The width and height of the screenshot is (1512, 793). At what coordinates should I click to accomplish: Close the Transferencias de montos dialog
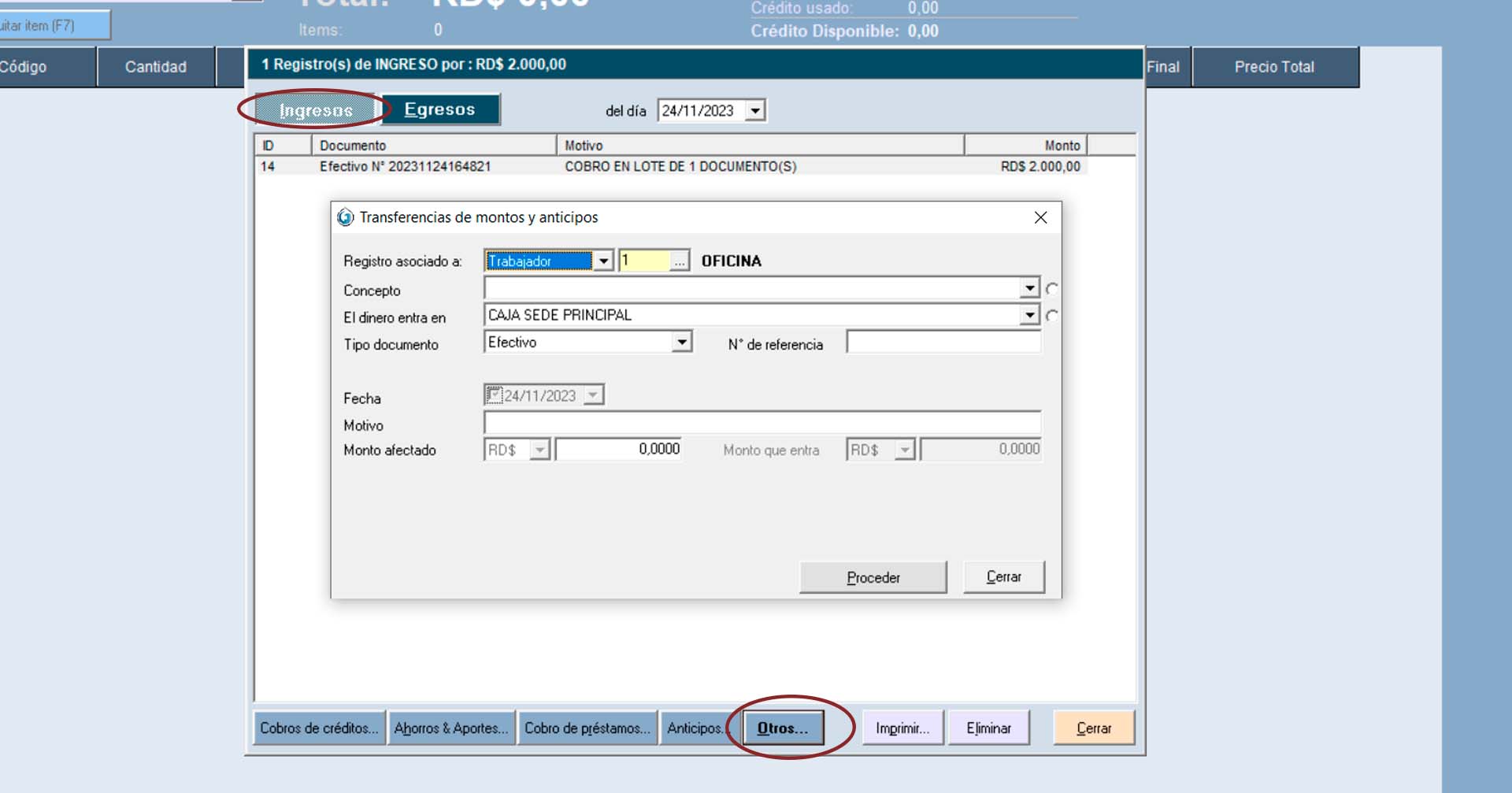click(1040, 217)
